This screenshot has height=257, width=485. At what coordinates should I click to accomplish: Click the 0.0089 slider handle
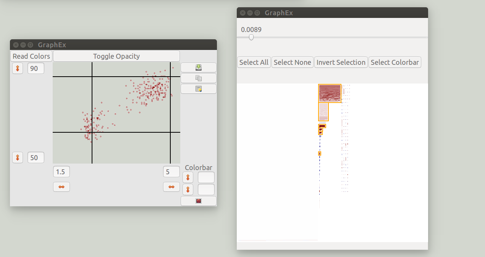[251, 37]
